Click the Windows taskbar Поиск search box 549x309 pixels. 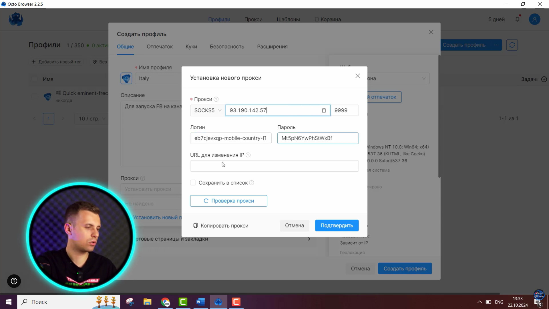pos(69,302)
